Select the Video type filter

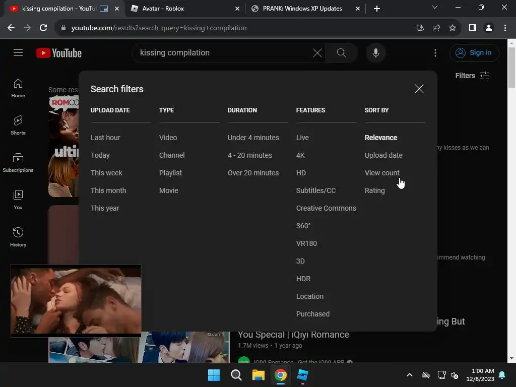click(168, 138)
